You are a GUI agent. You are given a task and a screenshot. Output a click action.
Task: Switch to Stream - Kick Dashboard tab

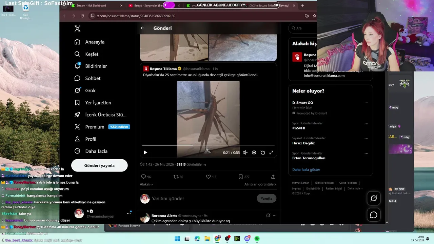97,6
